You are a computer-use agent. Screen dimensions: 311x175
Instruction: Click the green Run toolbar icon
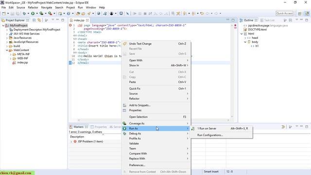tap(33, 14)
